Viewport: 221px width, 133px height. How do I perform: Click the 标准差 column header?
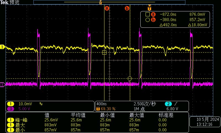pos(164,115)
